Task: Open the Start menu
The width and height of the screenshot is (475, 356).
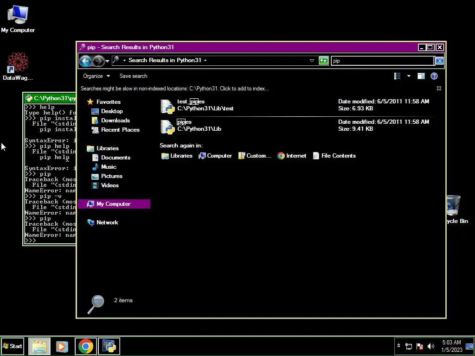Action: (12, 346)
